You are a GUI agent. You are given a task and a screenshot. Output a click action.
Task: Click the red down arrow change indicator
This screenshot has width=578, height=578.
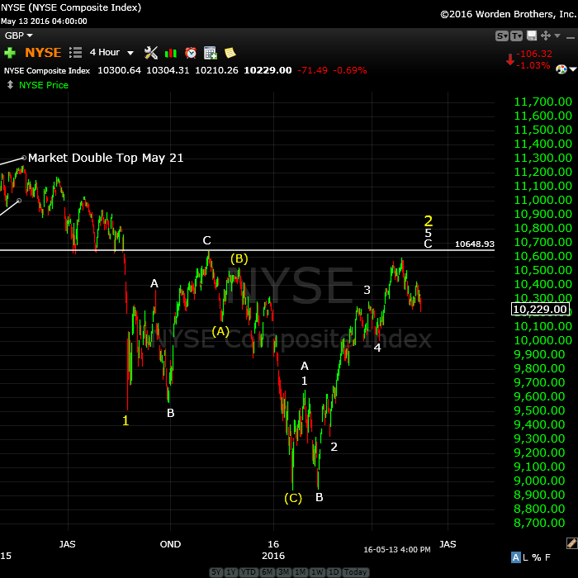[x=510, y=59]
